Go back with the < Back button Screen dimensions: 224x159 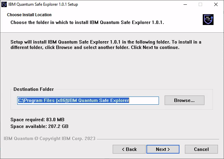(129, 149)
